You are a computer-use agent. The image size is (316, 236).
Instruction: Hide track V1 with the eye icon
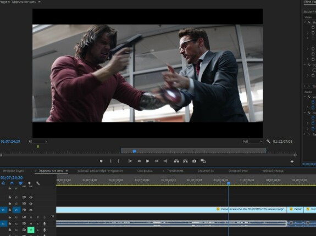click(31, 210)
